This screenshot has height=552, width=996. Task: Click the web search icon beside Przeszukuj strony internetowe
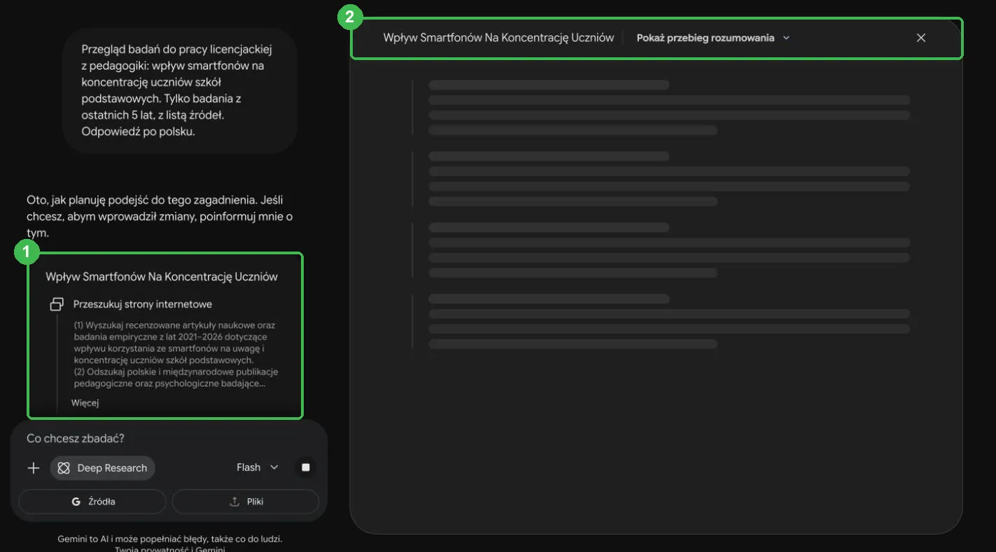57,305
